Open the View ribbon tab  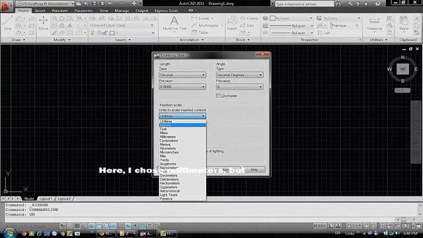(104, 11)
